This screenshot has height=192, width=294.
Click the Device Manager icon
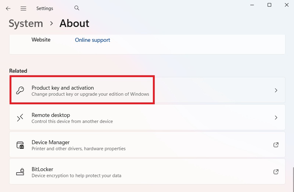click(20, 145)
